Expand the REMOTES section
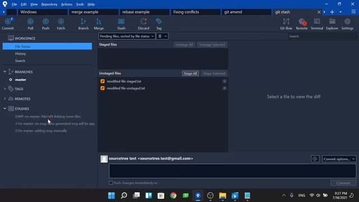This screenshot has width=359, height=202. click(x=5, y=99)
